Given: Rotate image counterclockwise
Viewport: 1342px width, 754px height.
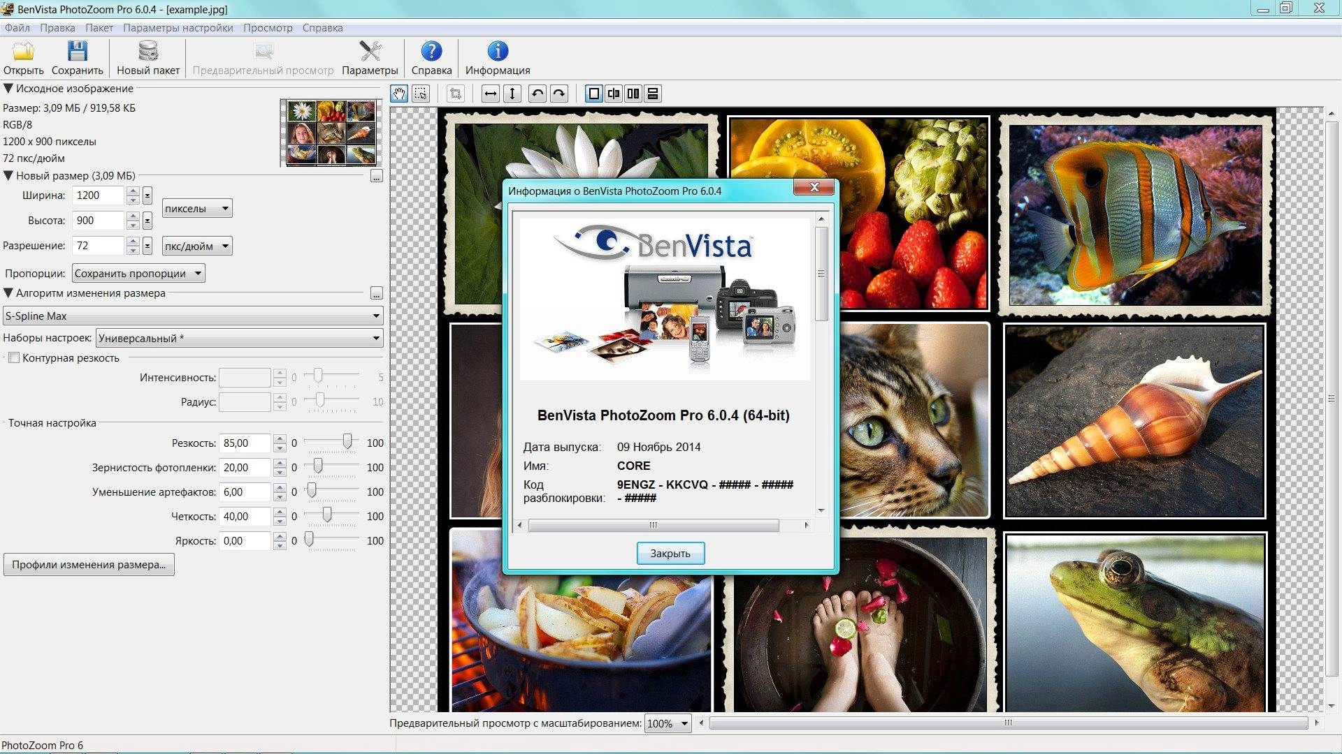Looking at the screenshot, I should click(x=537, y=94).
